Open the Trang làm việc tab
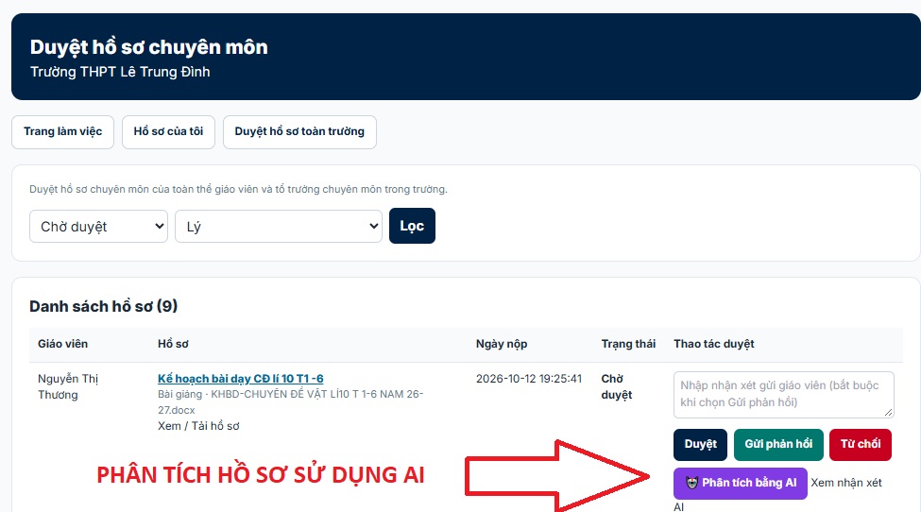Viewport: 921px width, 512px height. pyautogui.click(x=63, y=131)
